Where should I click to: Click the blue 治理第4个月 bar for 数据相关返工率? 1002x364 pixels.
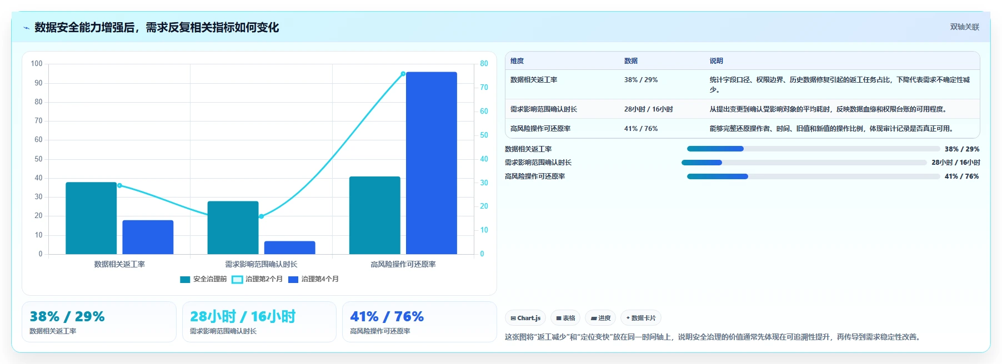148,237
